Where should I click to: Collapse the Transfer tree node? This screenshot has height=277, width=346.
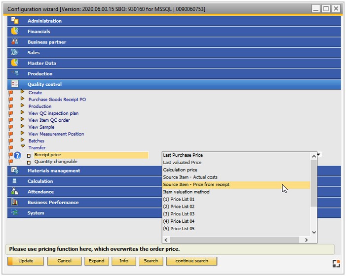[22, 147]
